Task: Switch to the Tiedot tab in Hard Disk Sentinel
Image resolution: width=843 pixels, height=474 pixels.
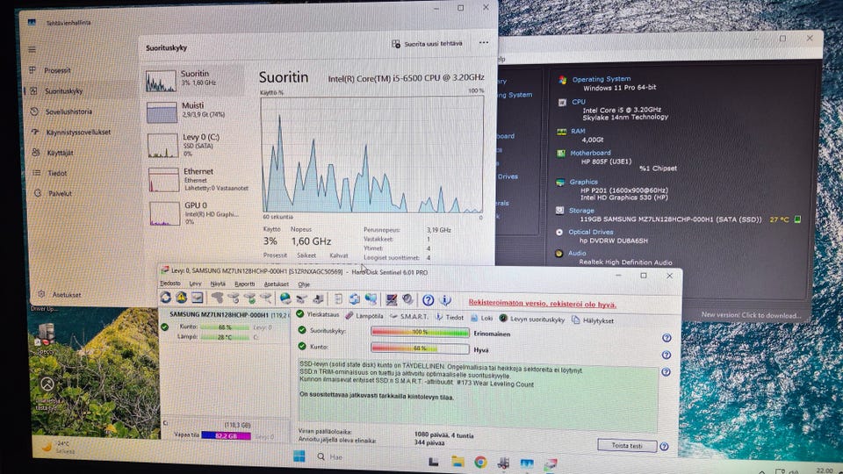Action: pos(450,318)
